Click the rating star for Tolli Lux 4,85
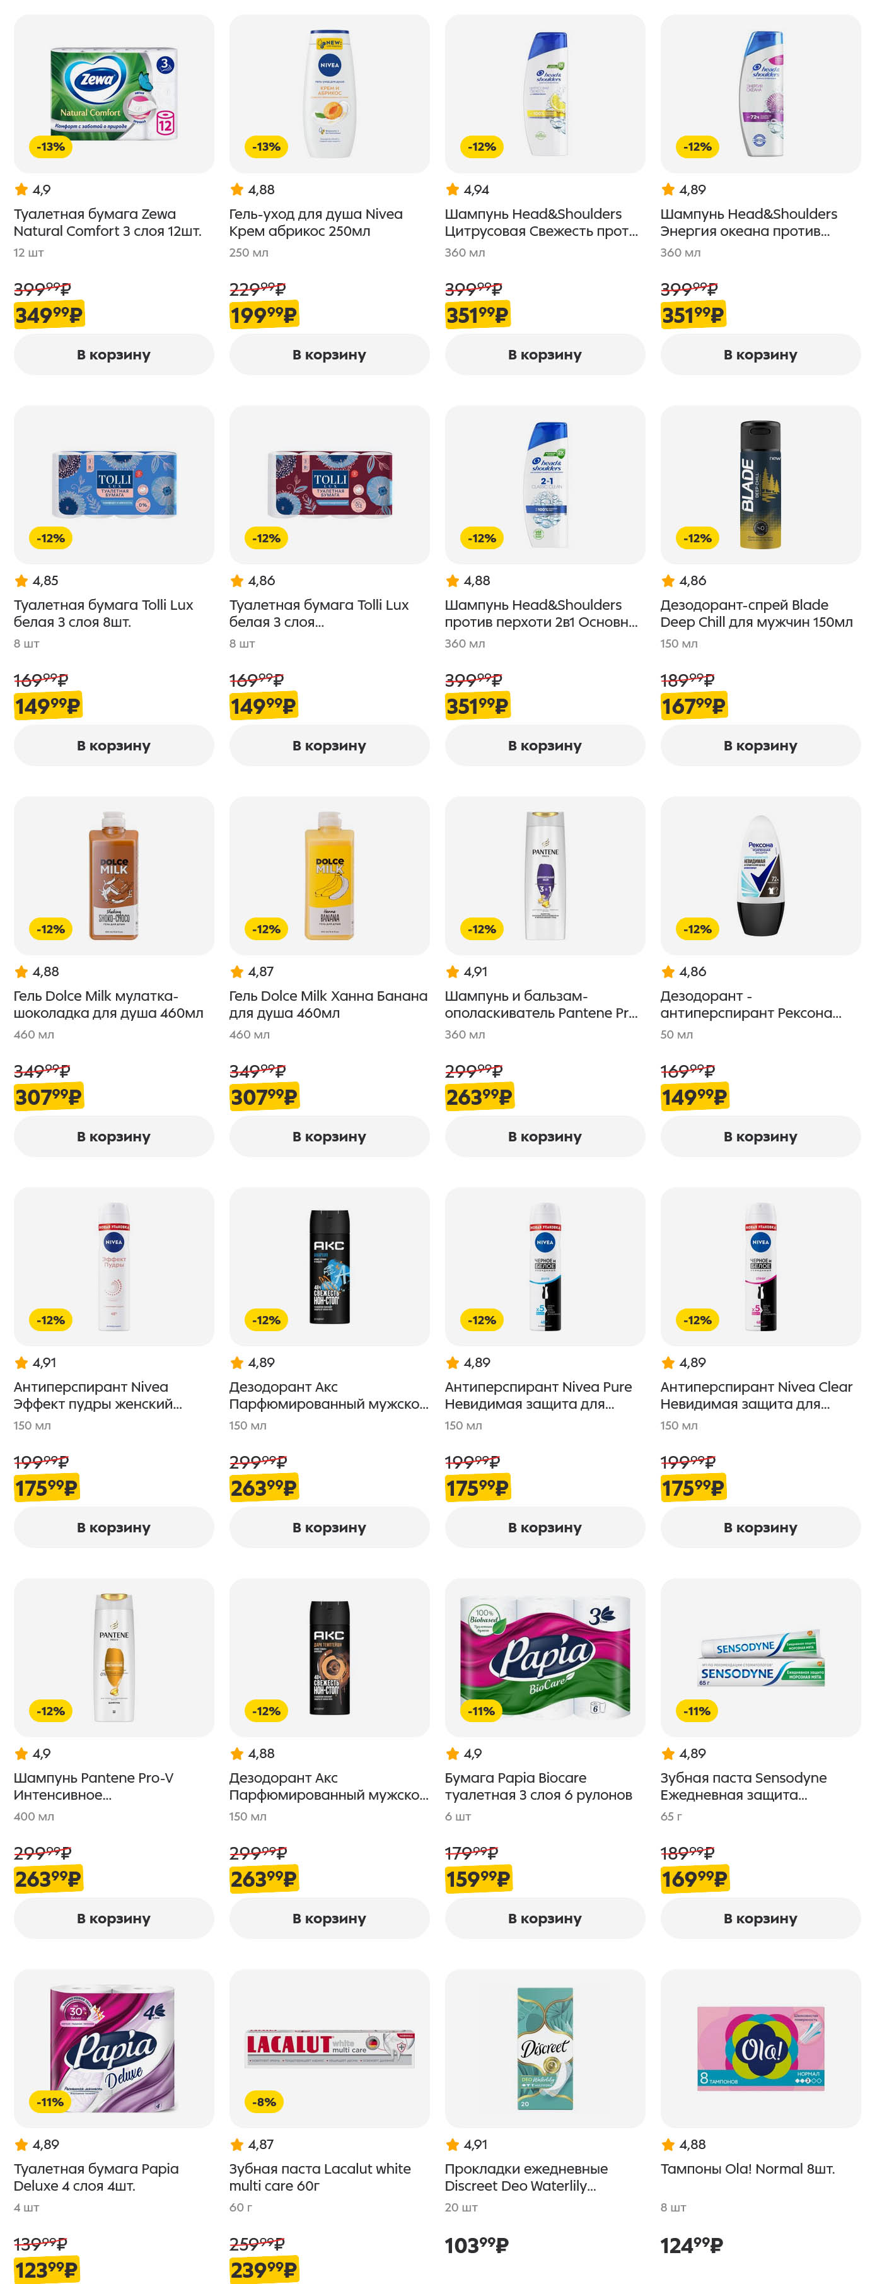The image size is (882, 2284). coord(21,581)
